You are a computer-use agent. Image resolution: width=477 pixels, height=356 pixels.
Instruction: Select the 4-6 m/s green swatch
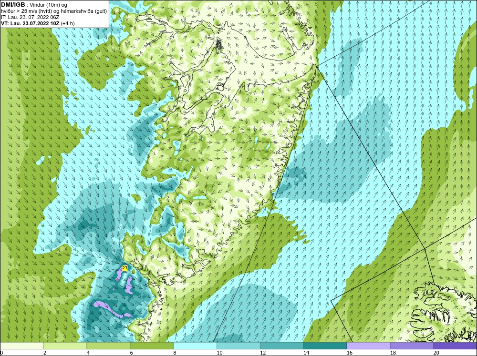coord(108,346)
